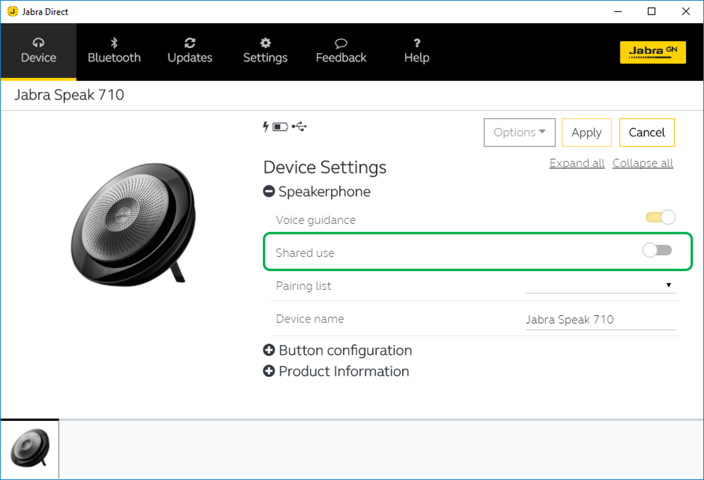The height and width of the screenshot is (480, 704).
Task: Click the Jabra Speak 710 product image
Action: tap(133, 224)
